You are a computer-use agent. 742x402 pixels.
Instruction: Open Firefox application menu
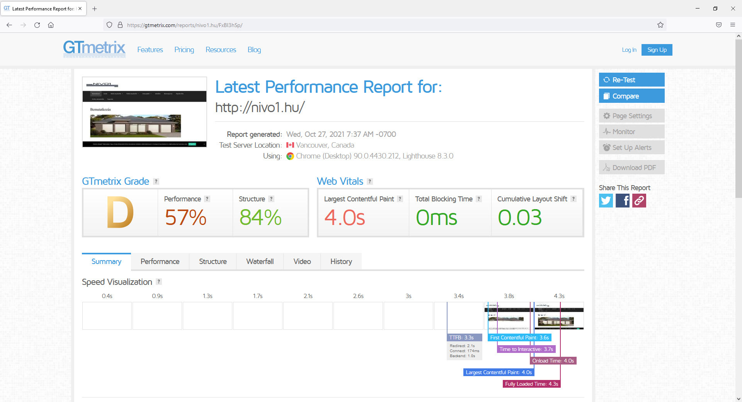[x=732, y=25]
